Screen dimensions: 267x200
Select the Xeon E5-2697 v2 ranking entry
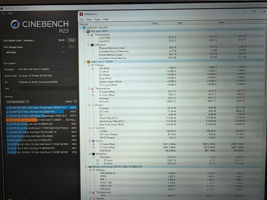coord(42,132)
